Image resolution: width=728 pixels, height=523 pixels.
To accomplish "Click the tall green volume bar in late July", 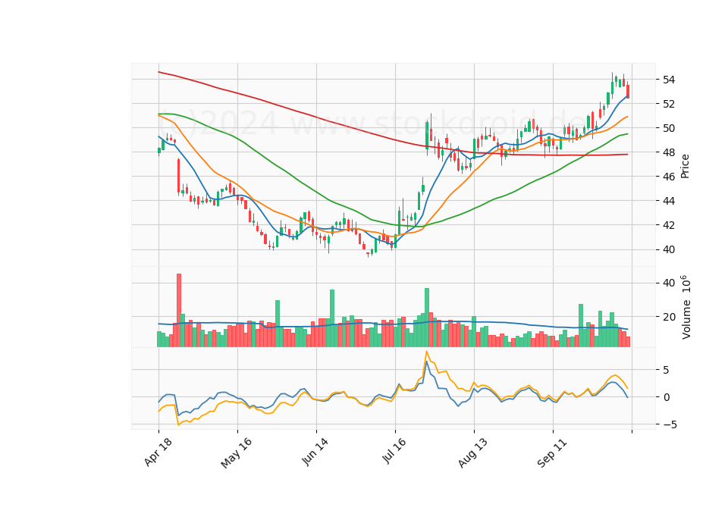I will [x=427, y=318].
